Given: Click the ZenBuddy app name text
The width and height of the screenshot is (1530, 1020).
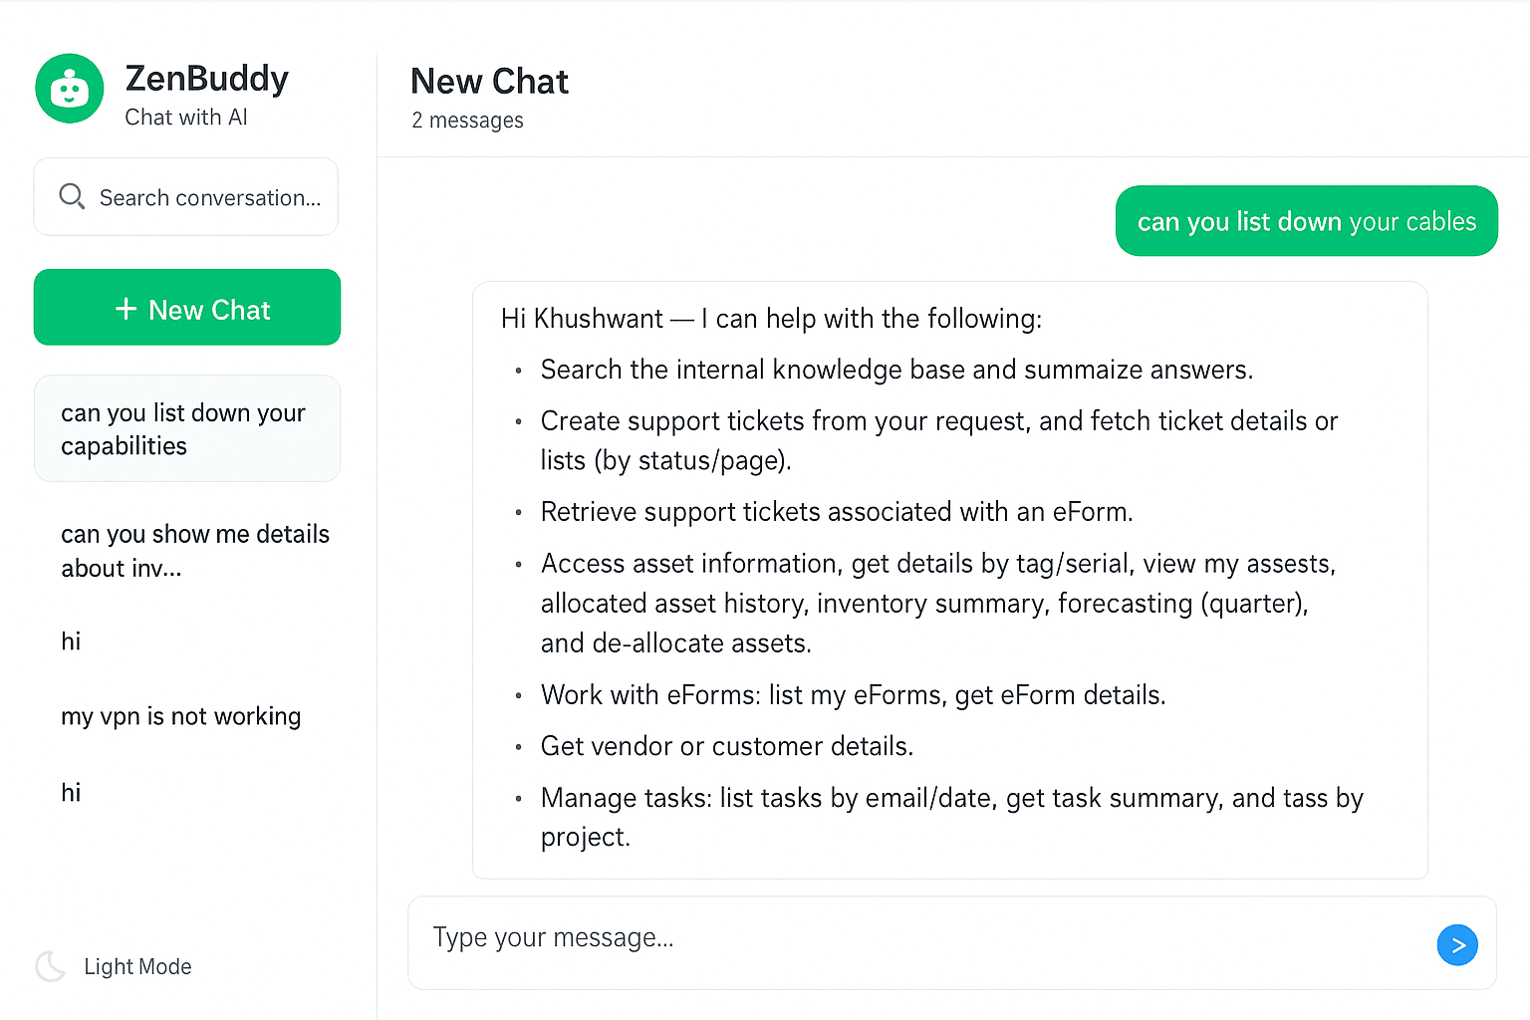Looking at the screenshot, I should (207, 78).
